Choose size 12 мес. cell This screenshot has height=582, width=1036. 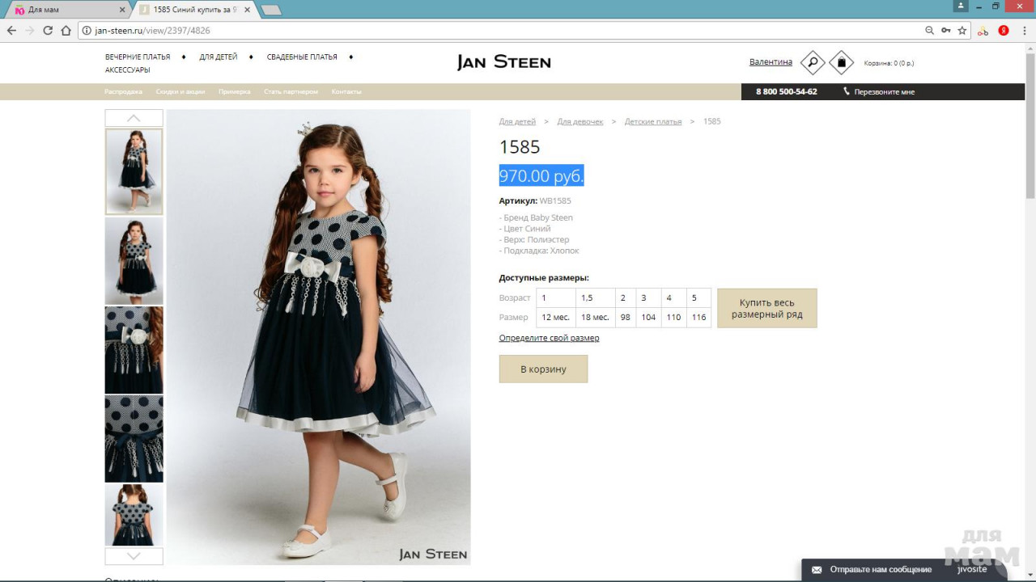tap(556, 318)
